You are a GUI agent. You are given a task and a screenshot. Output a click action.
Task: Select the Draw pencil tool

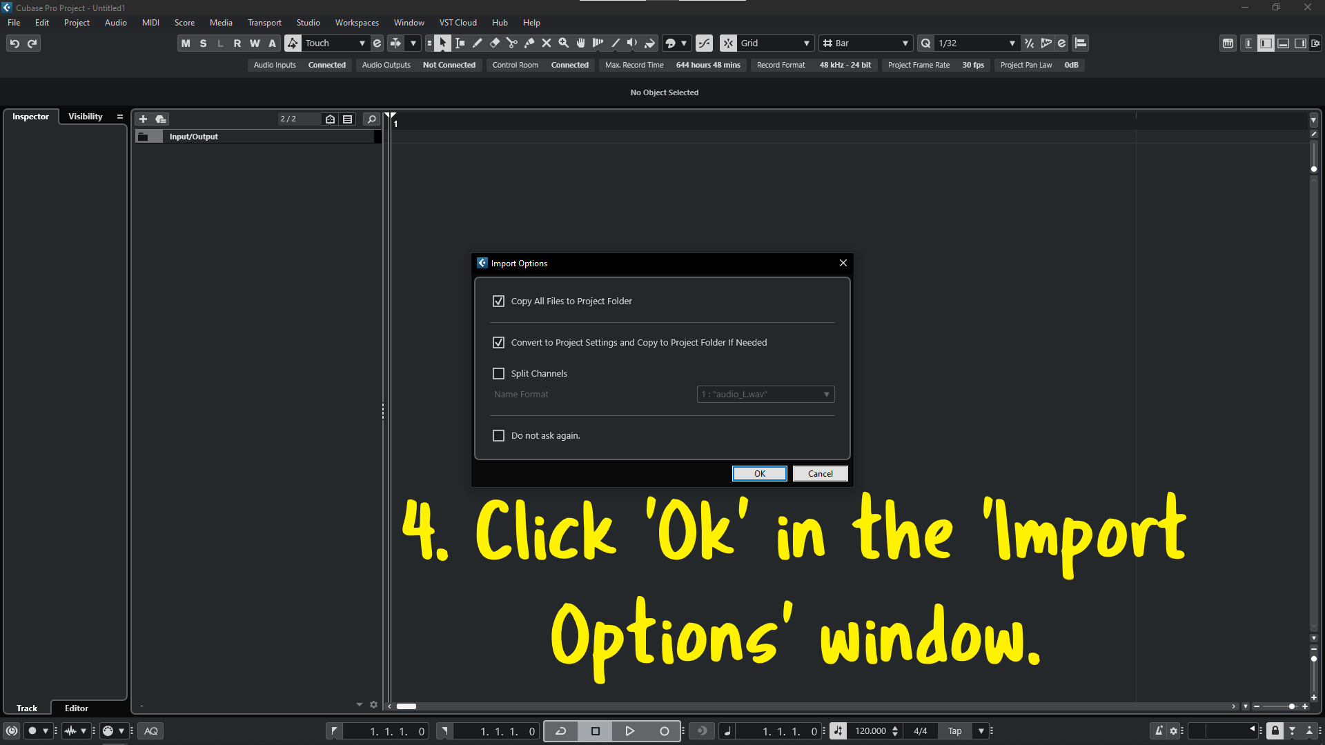tap(477, 43)
